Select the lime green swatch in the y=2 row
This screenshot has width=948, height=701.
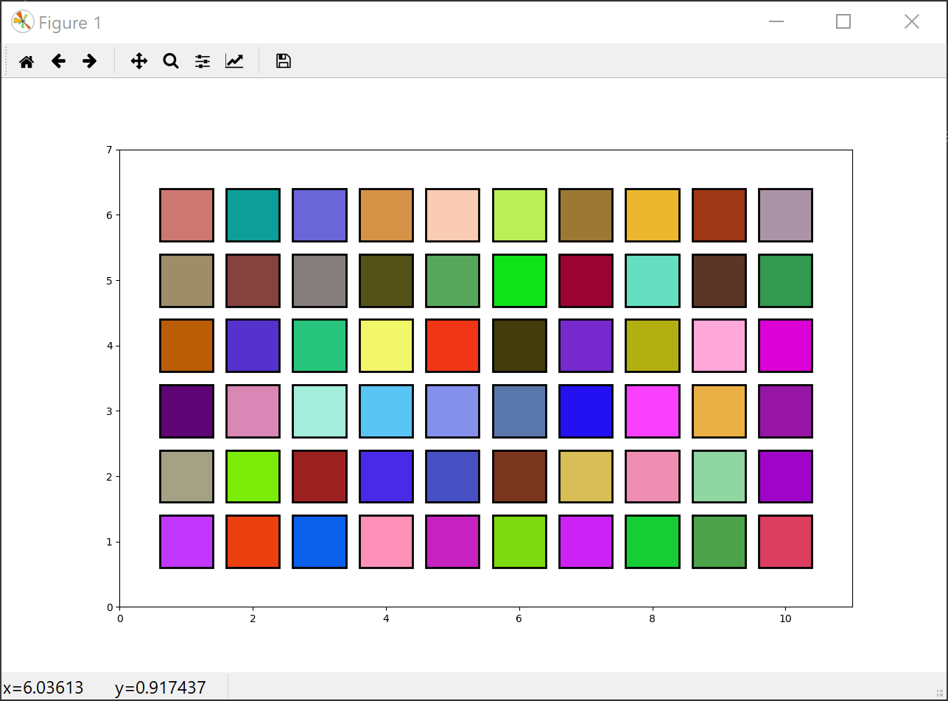tap(253, 476)
